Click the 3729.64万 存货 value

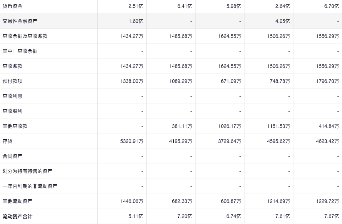pos(229,141)
